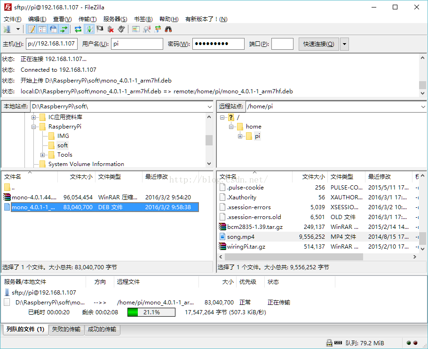Screen dimensions: 428x349
Task: Click the parent folder '..' icon
Action: (7, 187)
